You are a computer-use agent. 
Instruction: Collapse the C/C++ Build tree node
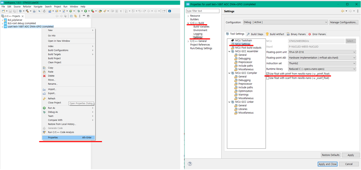click(x=188, y=23)
